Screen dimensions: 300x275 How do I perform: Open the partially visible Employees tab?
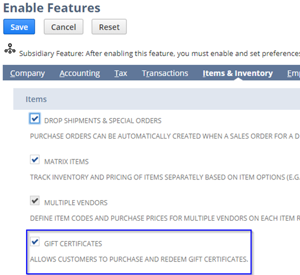tap(294, 73)
